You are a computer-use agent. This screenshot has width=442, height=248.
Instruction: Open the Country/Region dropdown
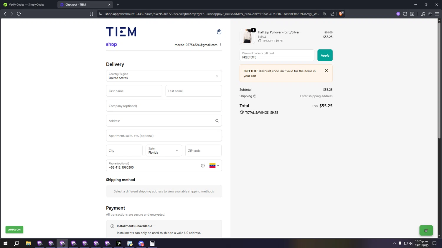164,76
